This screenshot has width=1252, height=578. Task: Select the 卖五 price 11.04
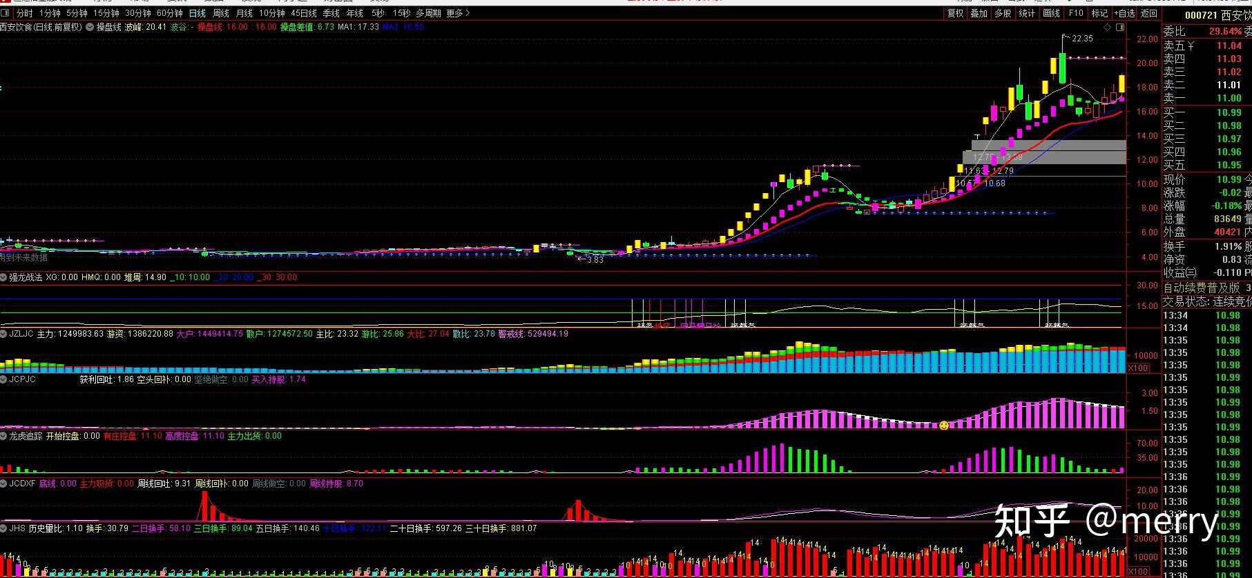(1229, 46)
